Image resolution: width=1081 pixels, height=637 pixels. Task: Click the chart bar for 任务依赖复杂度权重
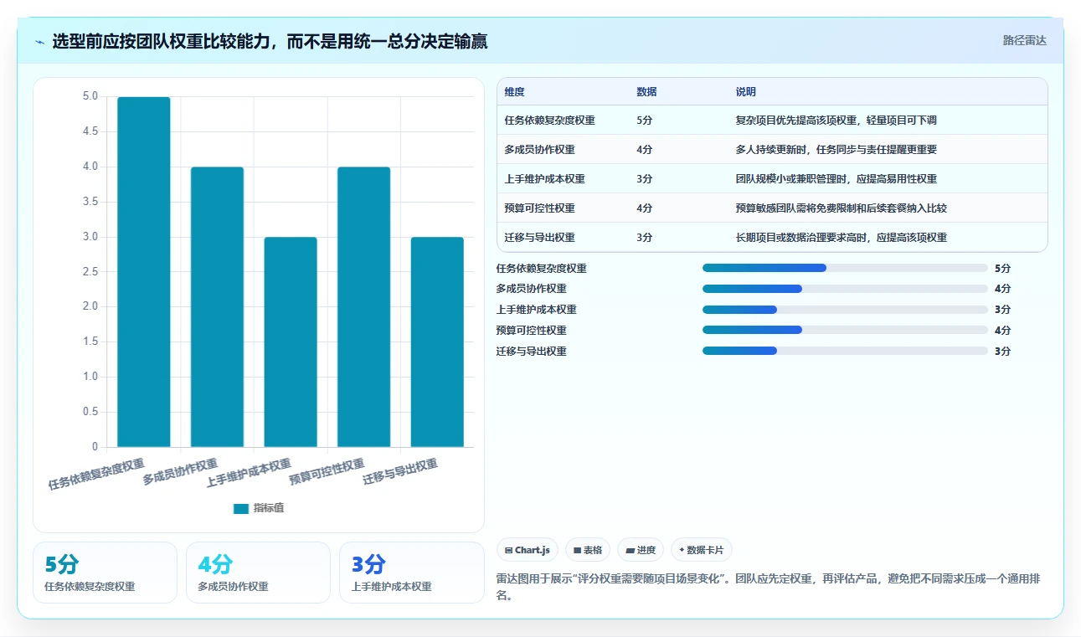click(x=143, y=272)
